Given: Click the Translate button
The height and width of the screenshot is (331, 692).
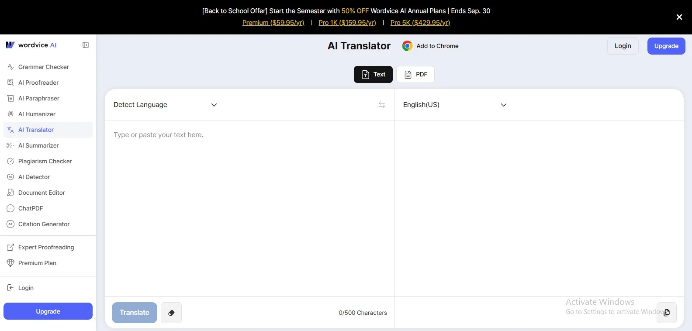Looking at the screenshot, I should point(135,313).
